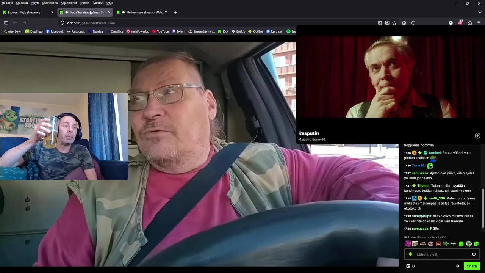Open the red extension with badge 12

(x=460, y=22)
